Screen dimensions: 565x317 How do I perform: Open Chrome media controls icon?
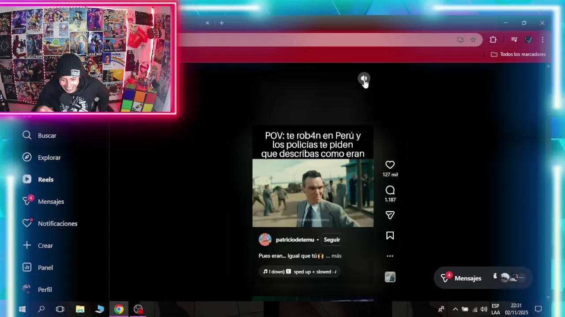click(x=514, y=40)
